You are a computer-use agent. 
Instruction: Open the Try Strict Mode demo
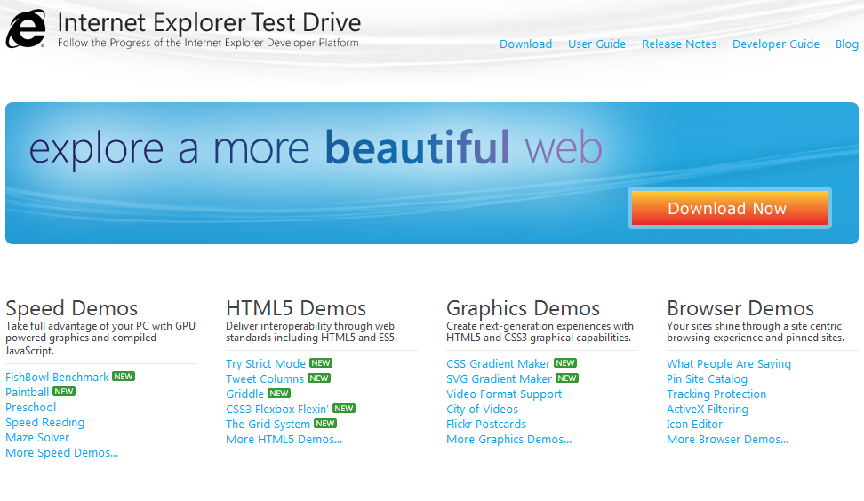pos(266,364)
